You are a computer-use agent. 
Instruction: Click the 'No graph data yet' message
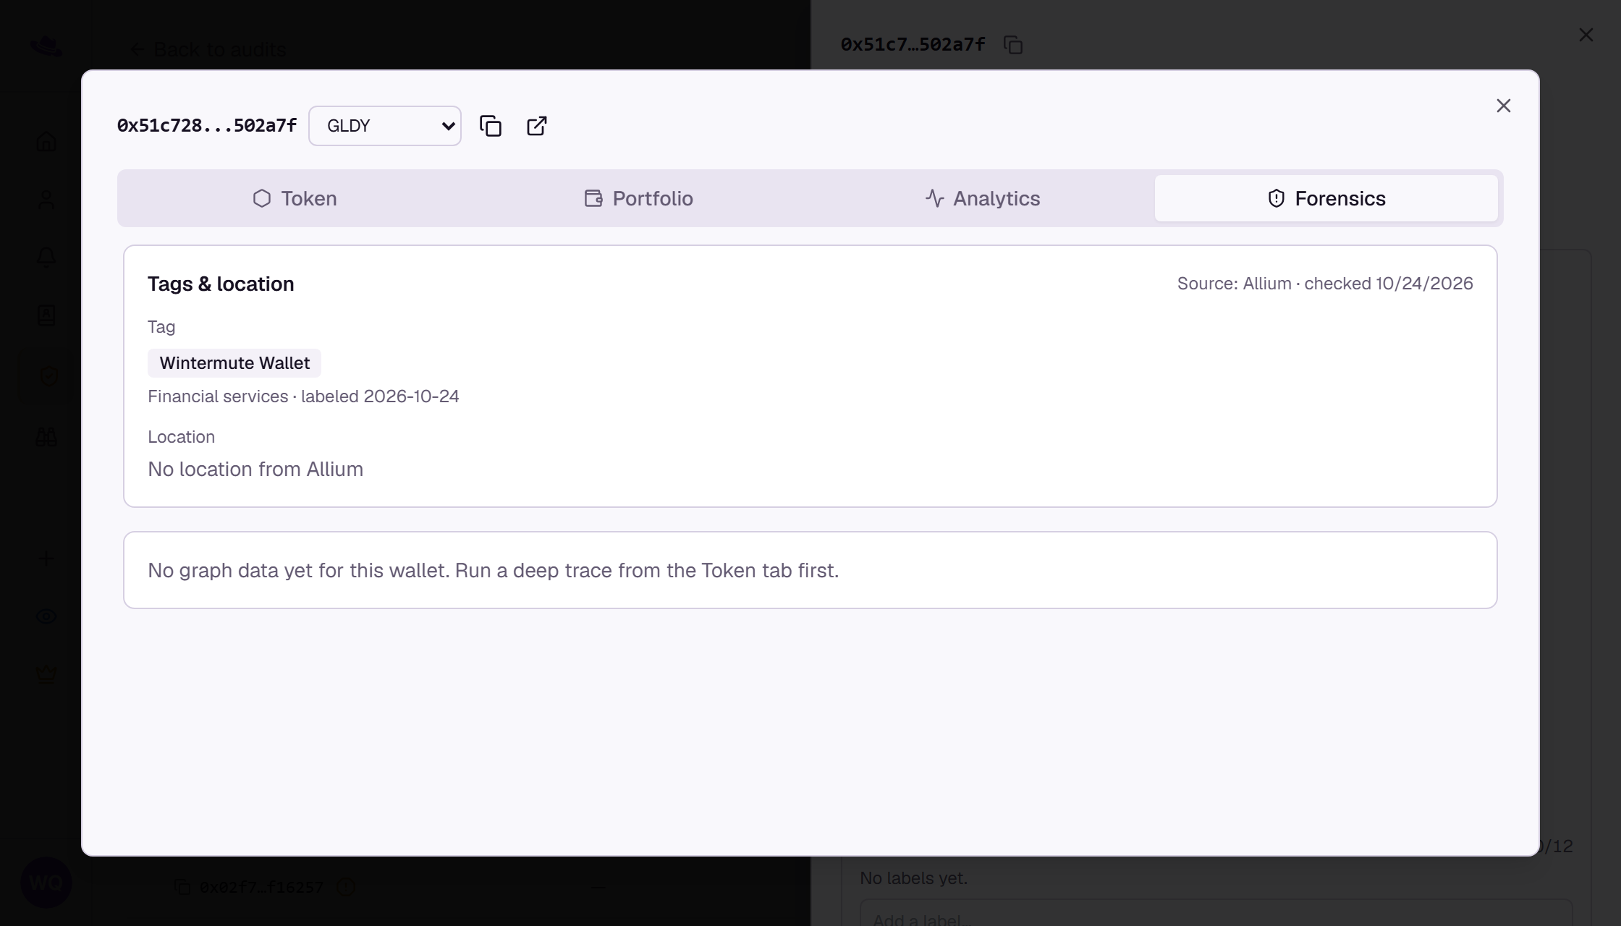click(494, 571)
